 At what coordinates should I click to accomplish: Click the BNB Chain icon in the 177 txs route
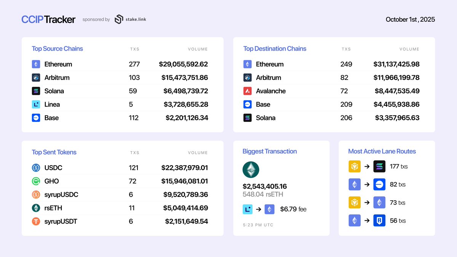pyautogui.click(x=355, y=166)
